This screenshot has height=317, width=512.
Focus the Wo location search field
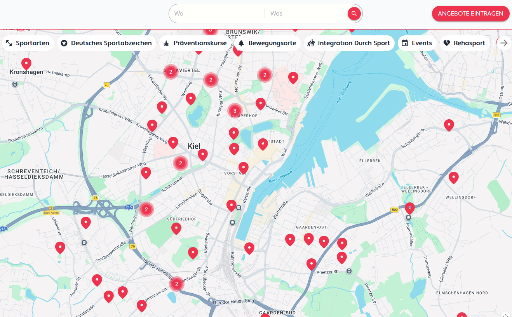click(217, 14)
